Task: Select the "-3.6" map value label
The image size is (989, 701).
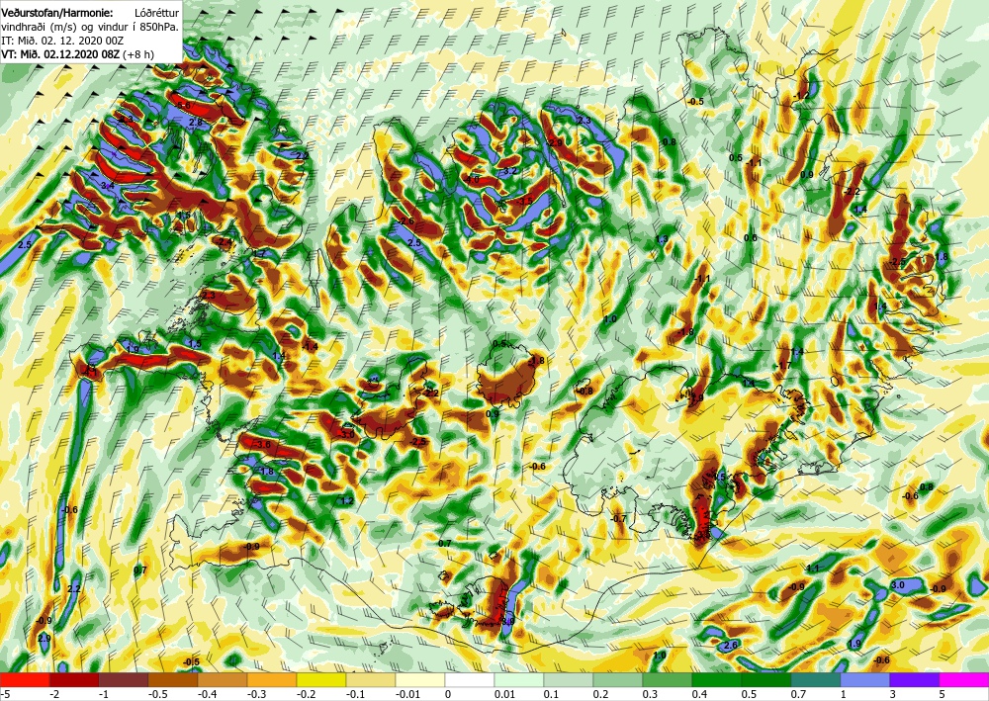Action: pos(262,445)
